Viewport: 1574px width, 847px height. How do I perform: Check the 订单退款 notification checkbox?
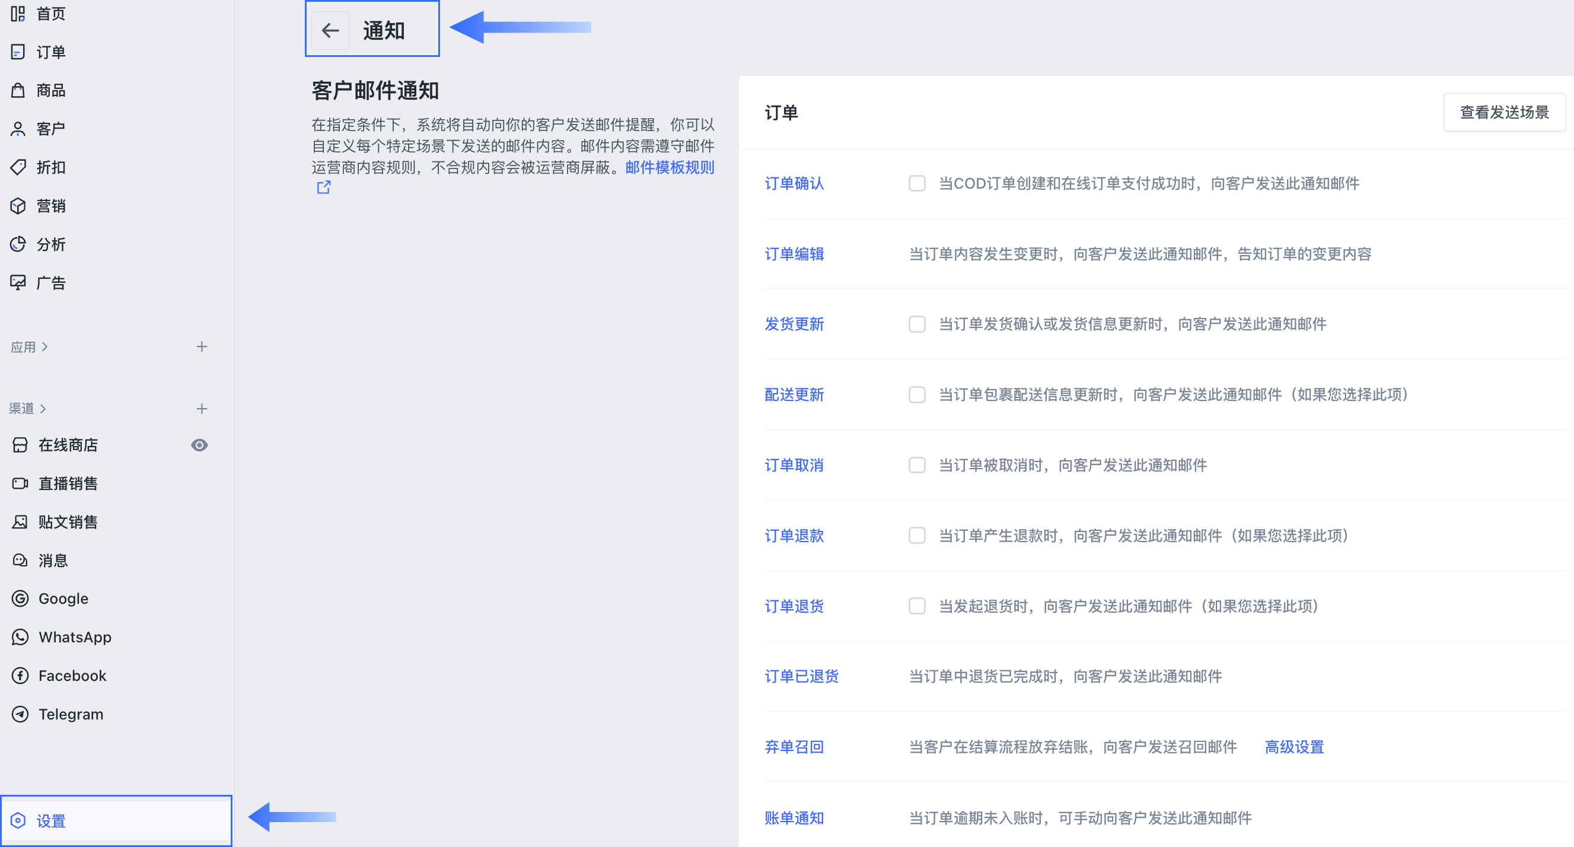click(x=917, y=536)
